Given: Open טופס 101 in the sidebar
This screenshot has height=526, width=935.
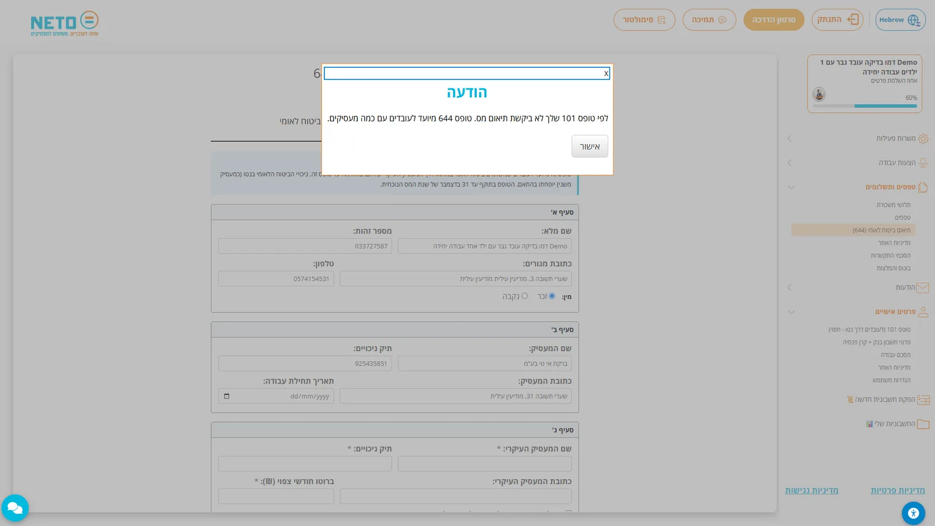Looking at the screenshot, I should click(x=869, y=330).
